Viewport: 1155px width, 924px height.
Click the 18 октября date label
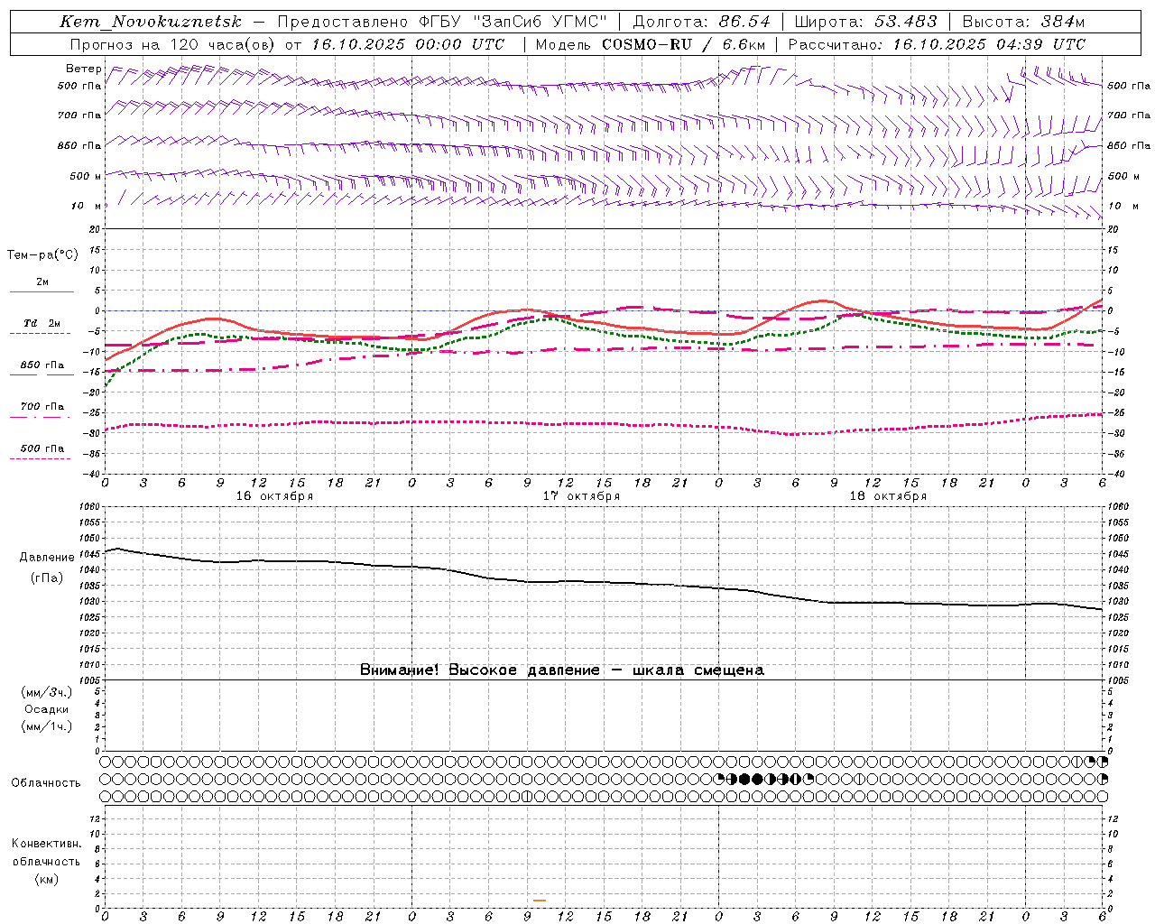[x=888, y=496]
